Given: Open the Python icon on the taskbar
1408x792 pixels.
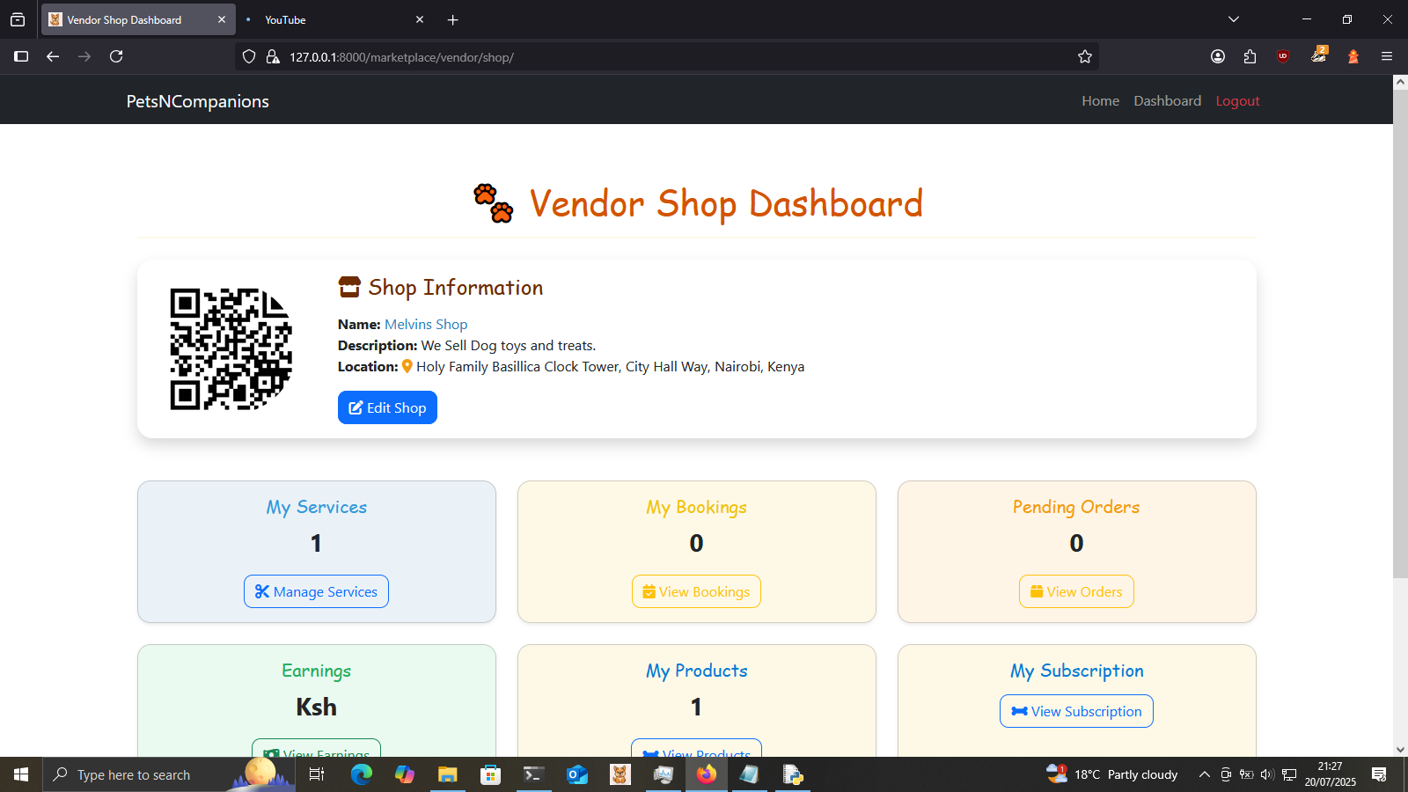Looking at the screenshot, I should [793, 774].
